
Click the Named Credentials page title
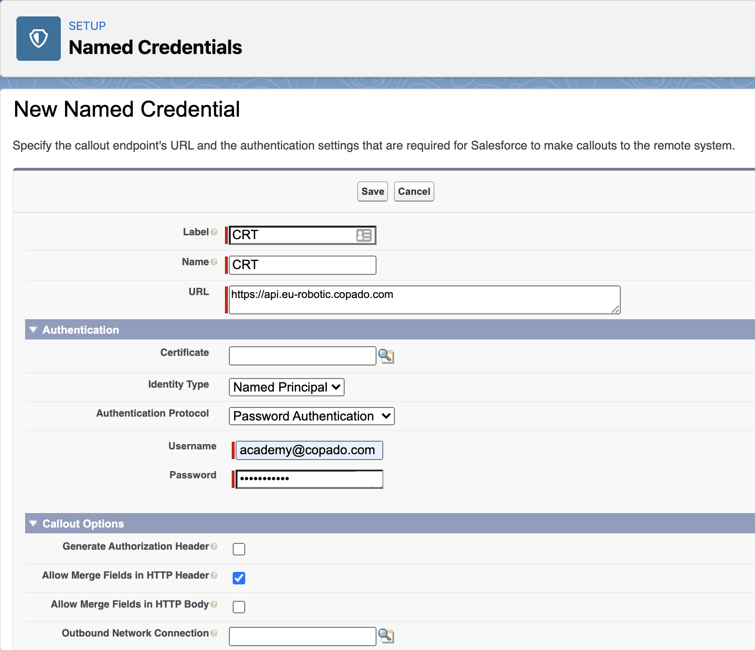click(155, 47)
